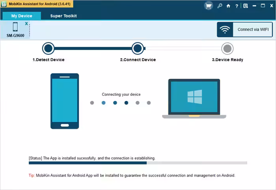Click the large smartphone illustration
The width and height of the screenshot is (276, 190).
pos(65,101)
